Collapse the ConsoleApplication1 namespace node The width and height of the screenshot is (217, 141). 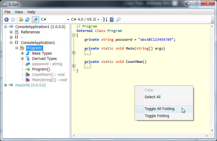tap(11, 43)
